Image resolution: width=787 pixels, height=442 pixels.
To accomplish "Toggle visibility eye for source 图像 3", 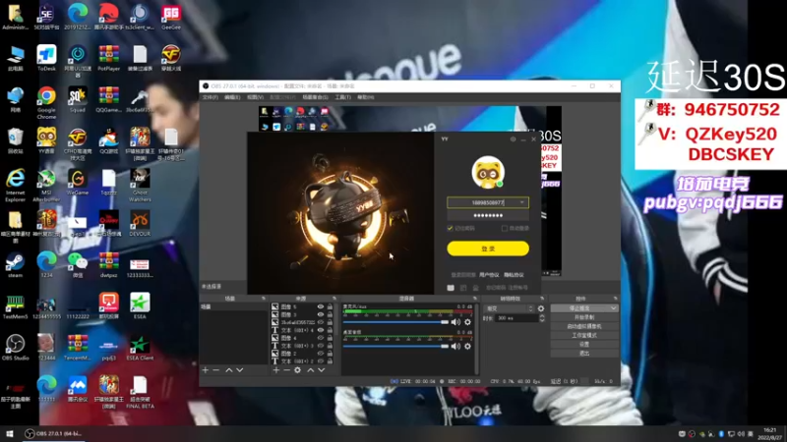I will tap(321, 314).
